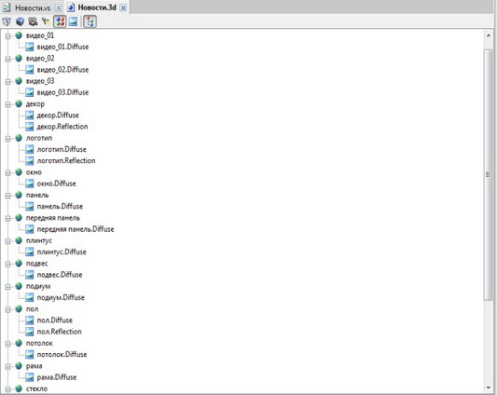Collapse the видео_01 tree node
497x395 pixels.
point(7,36)
